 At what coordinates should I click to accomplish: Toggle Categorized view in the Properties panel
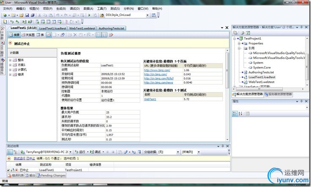coord(235,114)
